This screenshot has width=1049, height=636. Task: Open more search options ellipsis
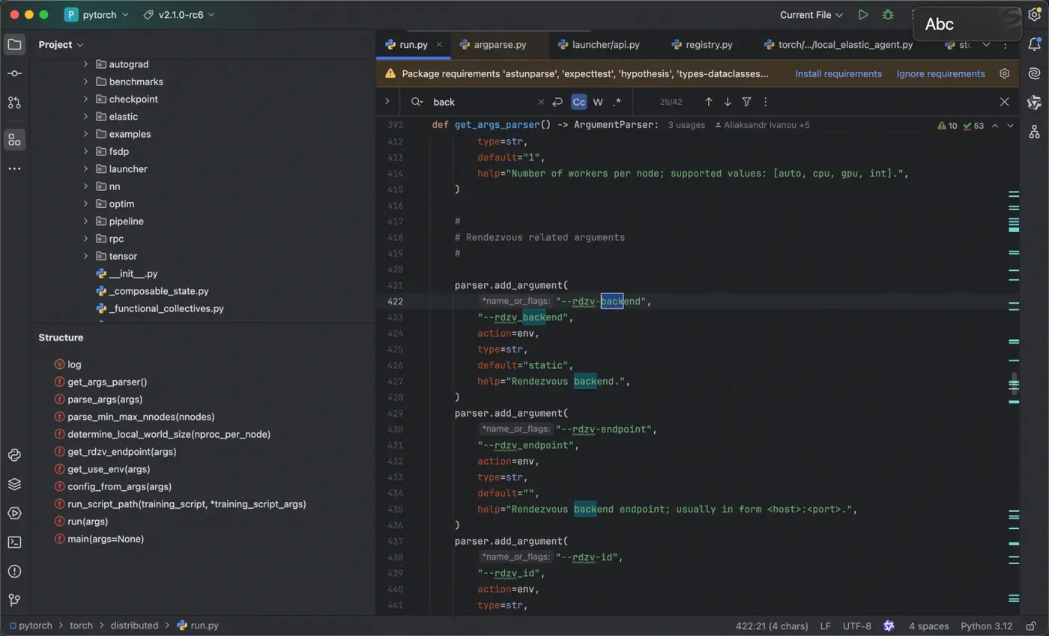765,102
